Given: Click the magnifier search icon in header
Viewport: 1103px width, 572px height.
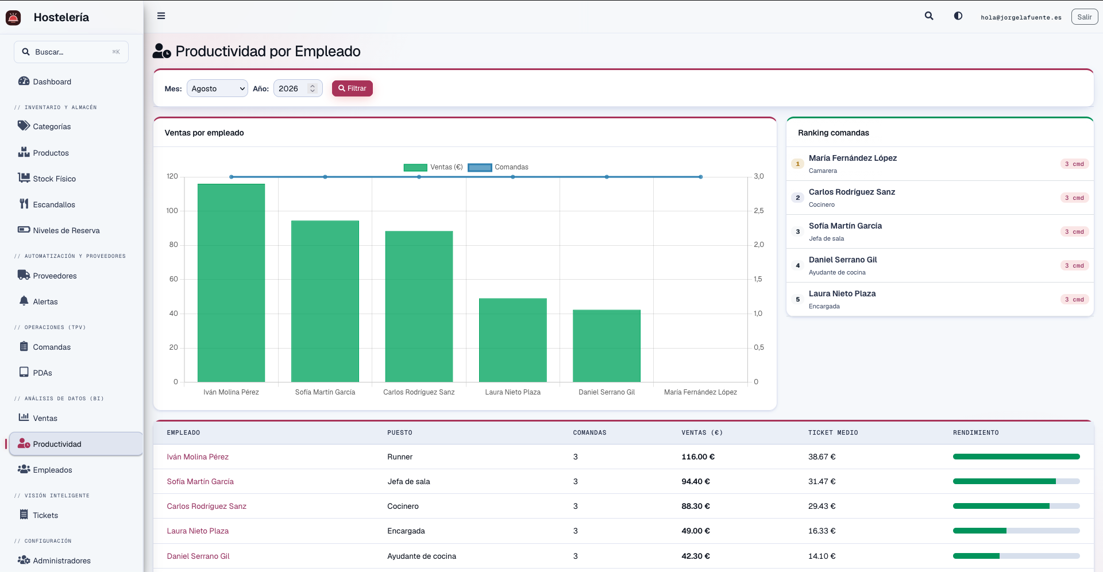Looking at the screenshot, I should 929,16.
